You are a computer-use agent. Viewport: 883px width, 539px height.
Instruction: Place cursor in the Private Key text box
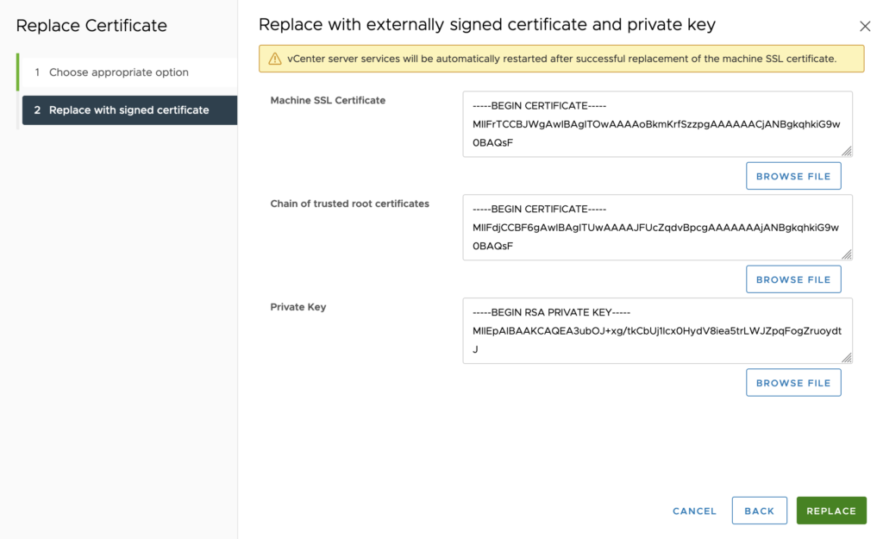tap(656, 331)
